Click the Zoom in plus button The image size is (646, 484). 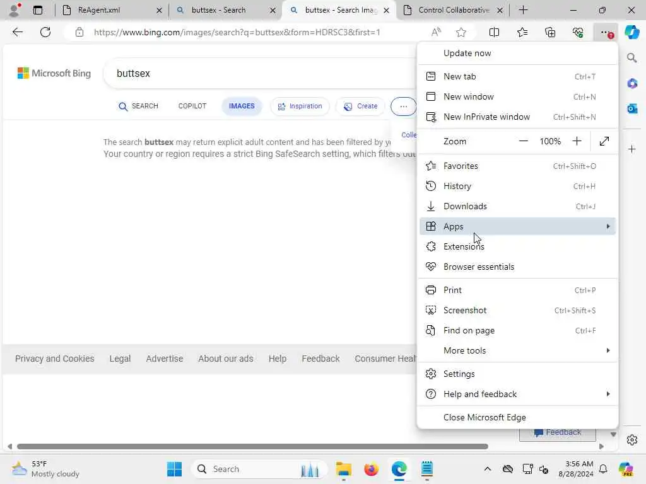point(577,141)
